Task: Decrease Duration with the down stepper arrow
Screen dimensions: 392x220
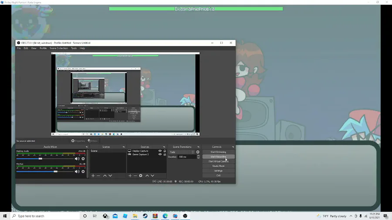Action: pyautogui.click(x=198, y=158)
